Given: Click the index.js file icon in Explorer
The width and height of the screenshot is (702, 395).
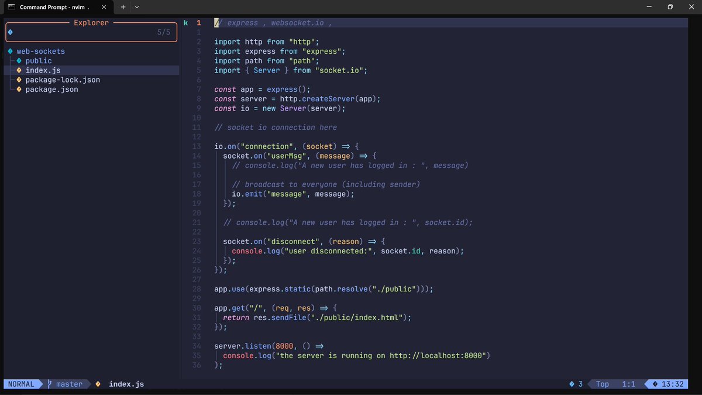Looking at the screenshot, I should click(x=19, y=70).
